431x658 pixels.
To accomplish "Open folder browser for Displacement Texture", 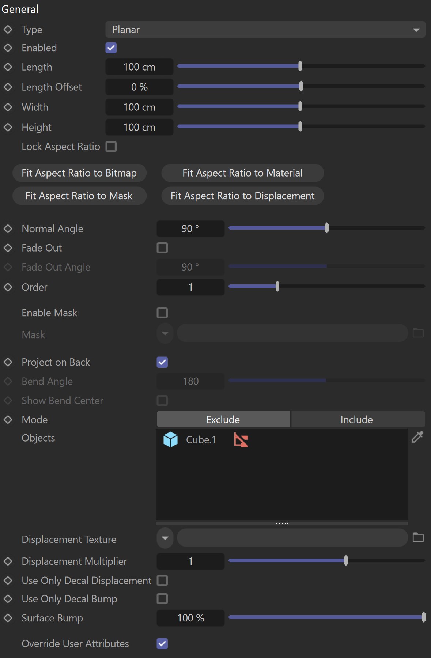I will [x=418, y=537].
